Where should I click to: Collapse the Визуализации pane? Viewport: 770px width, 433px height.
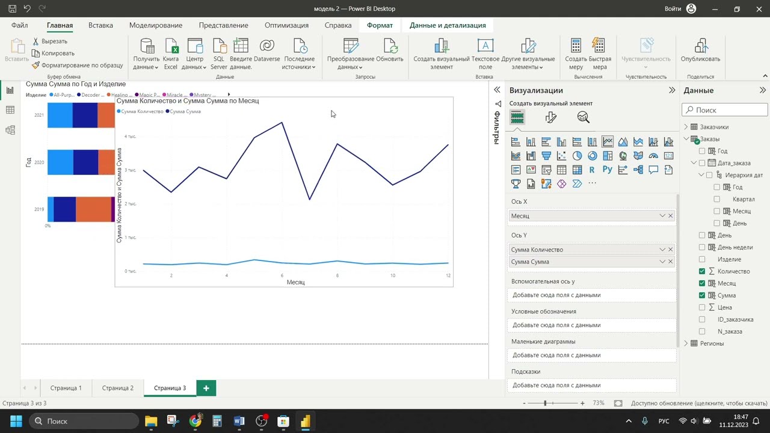[x=672, y=90]
